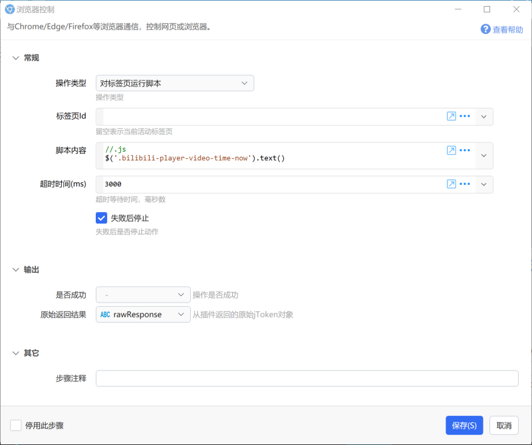This screenshot has height=445, width=532.
Task: Open expand editor icon for 脚本内容 field
Action: (x=451, y=150)
